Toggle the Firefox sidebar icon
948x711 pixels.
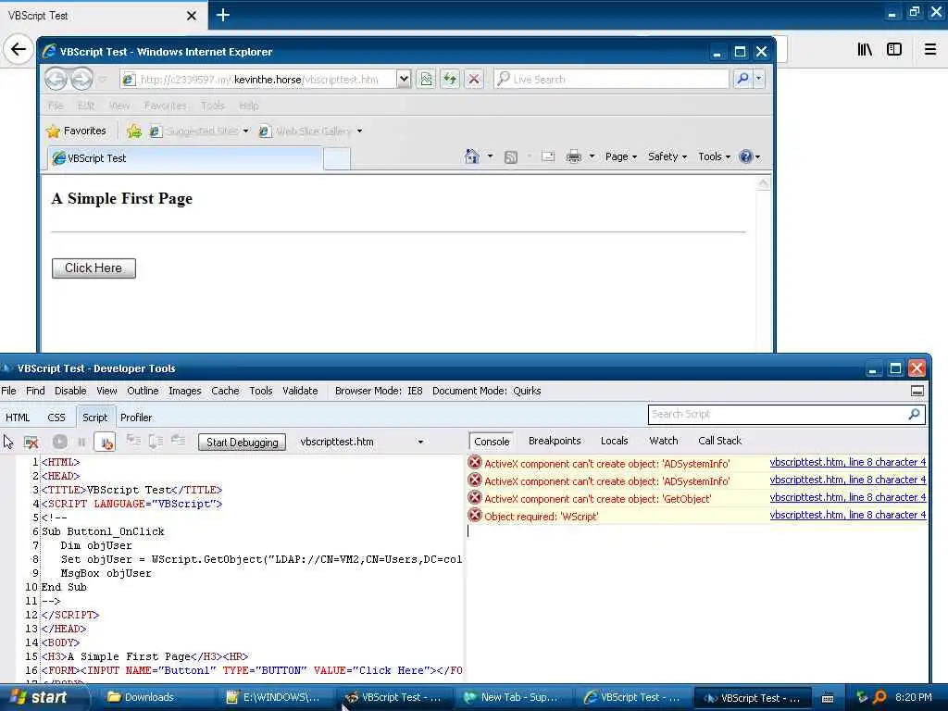click(x=894, y=49)
